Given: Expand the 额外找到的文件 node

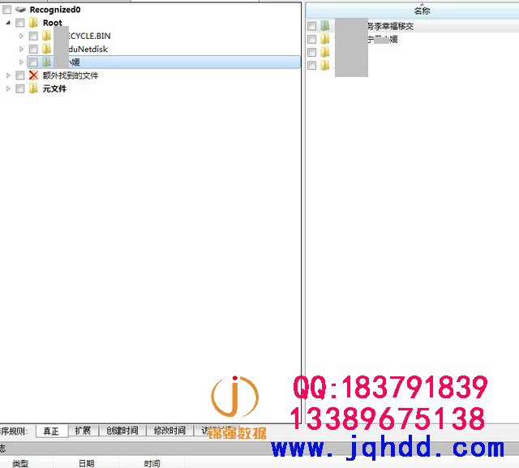Looking at the screenshot, I should click(x=8, y=75).
